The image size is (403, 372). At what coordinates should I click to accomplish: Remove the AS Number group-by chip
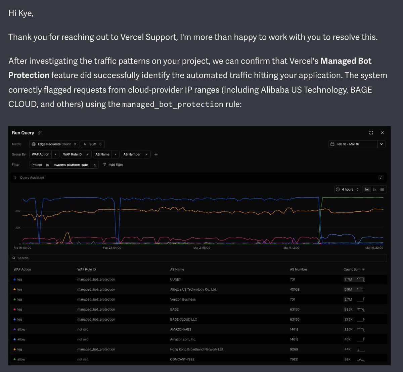coord(147,155)
